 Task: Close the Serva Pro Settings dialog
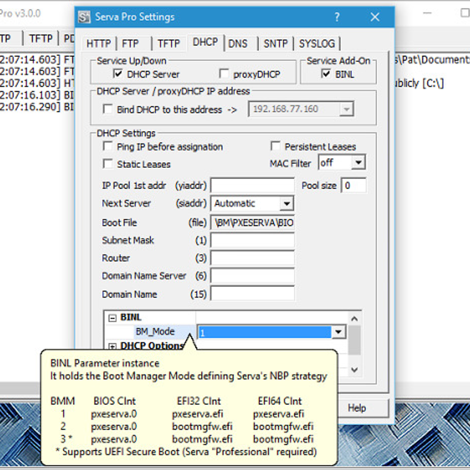pyautogui.click(x=375, y=17)
